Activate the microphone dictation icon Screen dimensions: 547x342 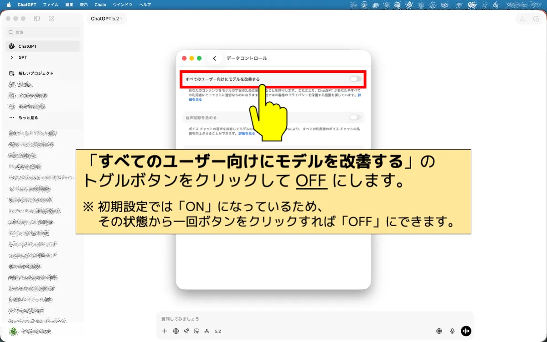[452, 331]
